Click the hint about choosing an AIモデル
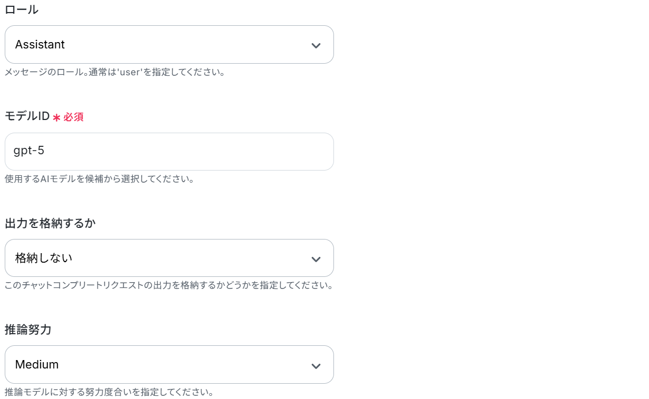The image size is (649, 399). coord(100,179)
